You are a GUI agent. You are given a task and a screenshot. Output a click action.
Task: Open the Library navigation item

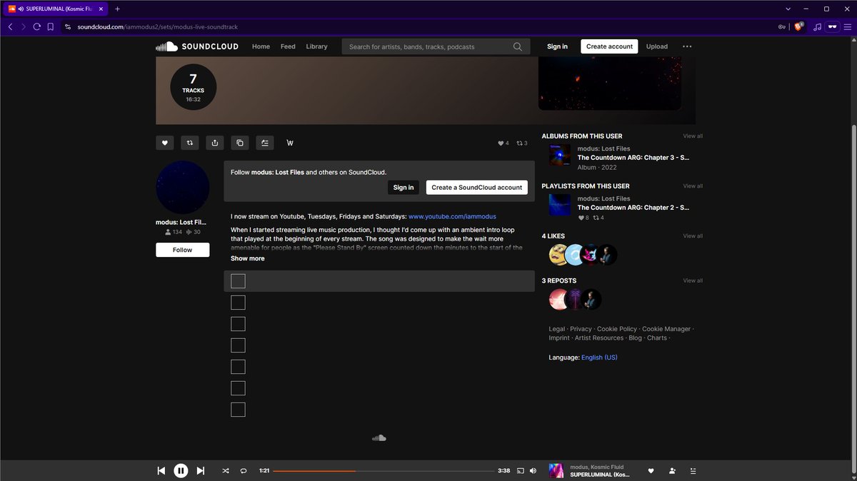pyautogui.click(x=316, y=46)
